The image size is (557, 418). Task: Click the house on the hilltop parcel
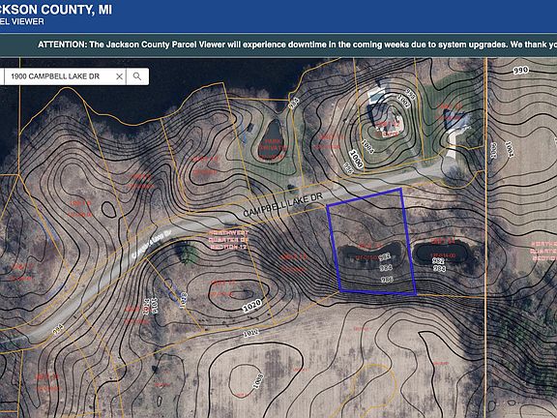pyautogui.click(x=387, y=120)
